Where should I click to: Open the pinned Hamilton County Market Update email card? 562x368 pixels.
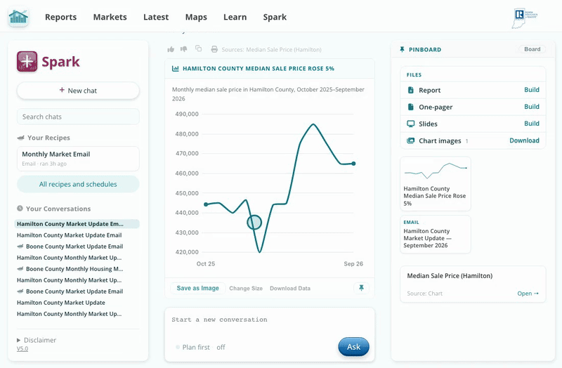pos(435,235)
